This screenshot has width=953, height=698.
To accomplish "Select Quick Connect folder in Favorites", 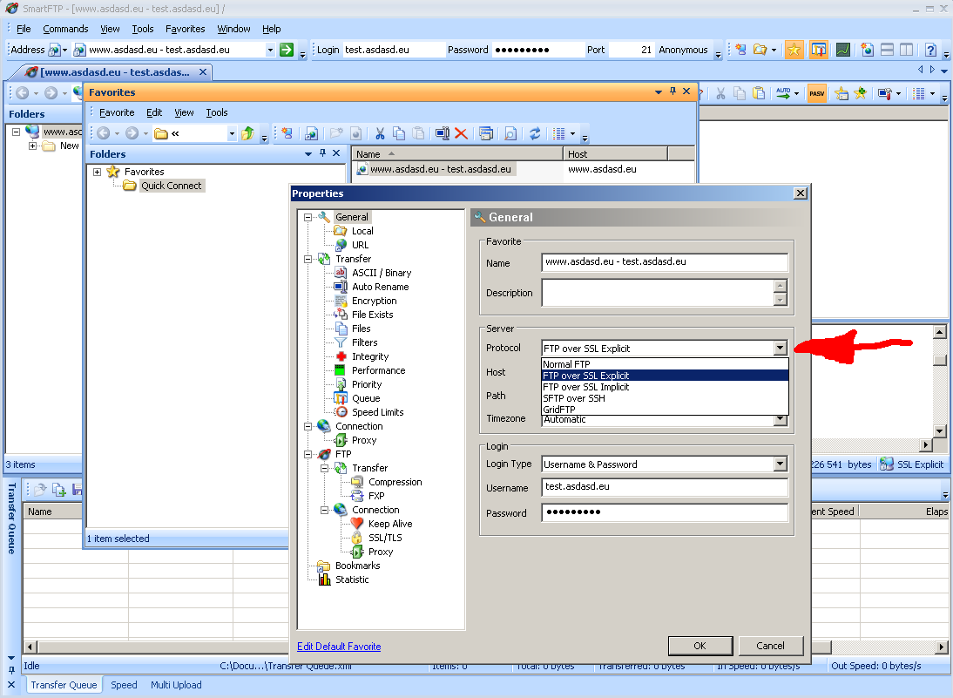I will (171, 186).
